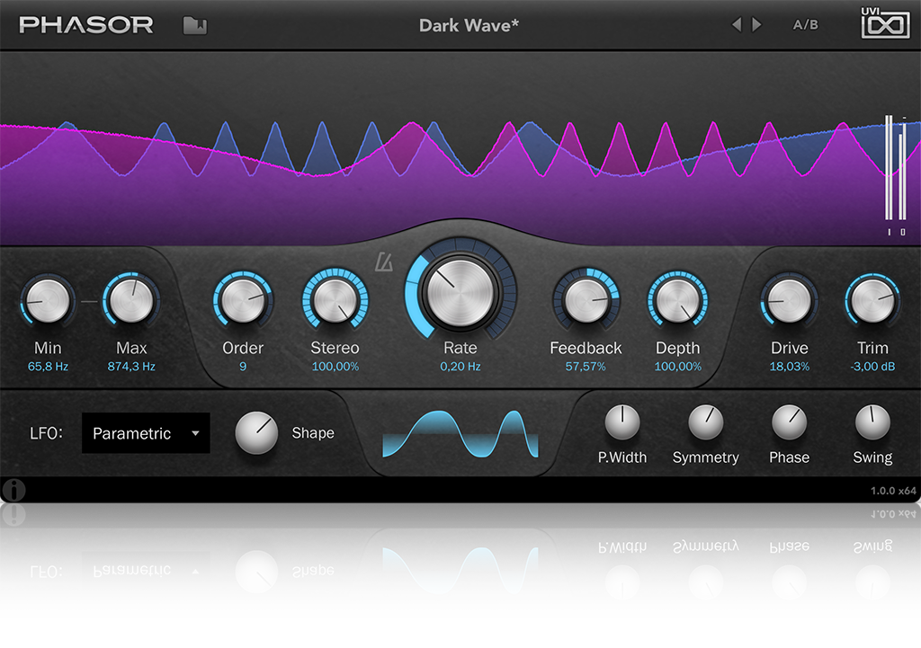The image size is (921, 648).
Task: Click the Depth knob
Action: coord(677,300)
